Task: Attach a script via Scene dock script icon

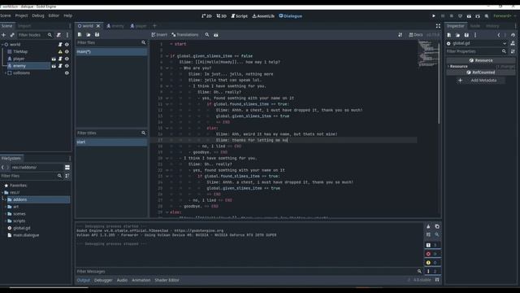Action: (58, 35)
